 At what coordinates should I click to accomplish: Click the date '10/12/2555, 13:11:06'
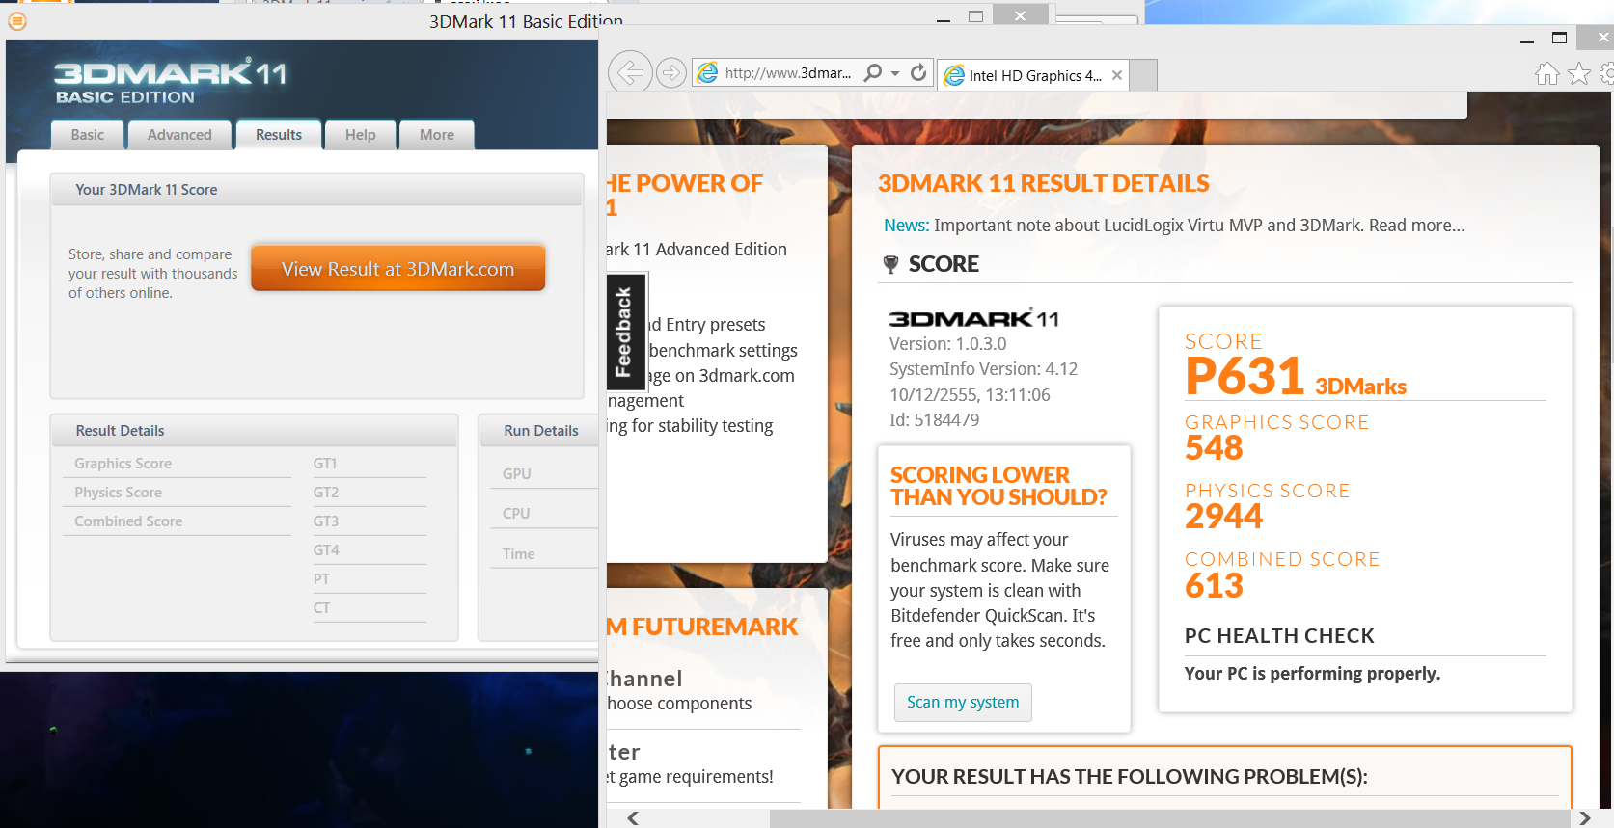click(x=970, y=395)
